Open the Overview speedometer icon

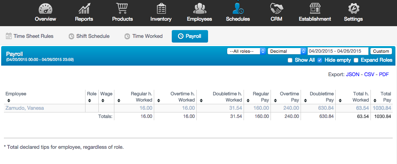point(45,8)
